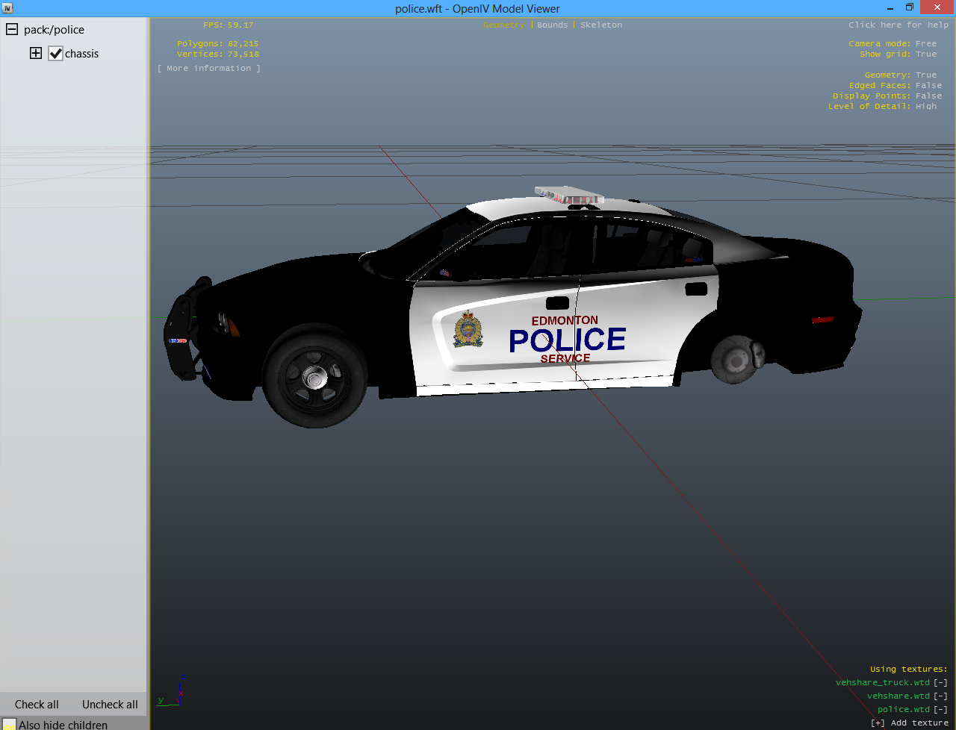Toggle Show grid True setting

coord(925,54)
